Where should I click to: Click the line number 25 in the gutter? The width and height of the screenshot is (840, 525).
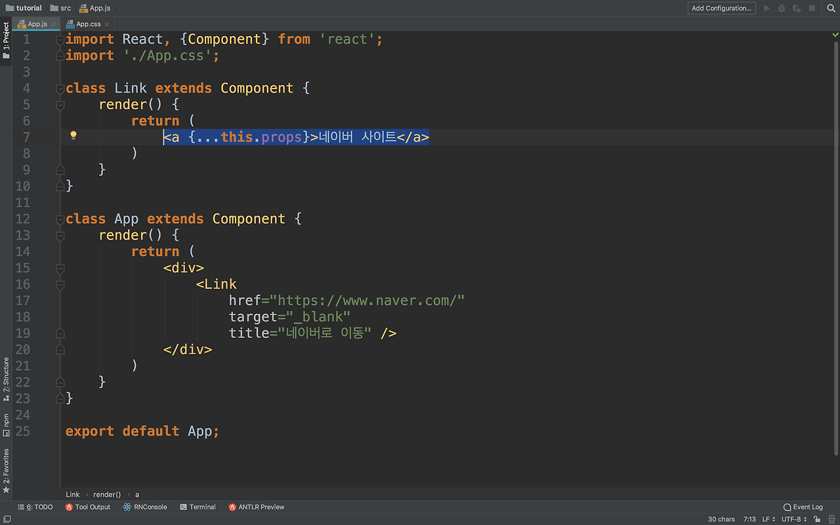pos(22,431)
